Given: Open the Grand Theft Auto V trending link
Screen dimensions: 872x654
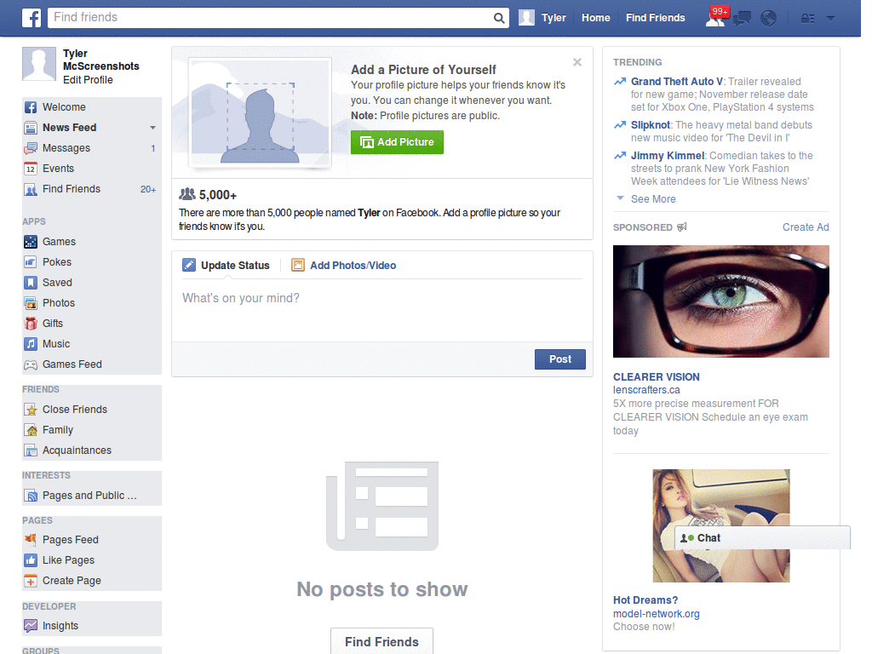Looking at the screenshot, I should [677, 81].
